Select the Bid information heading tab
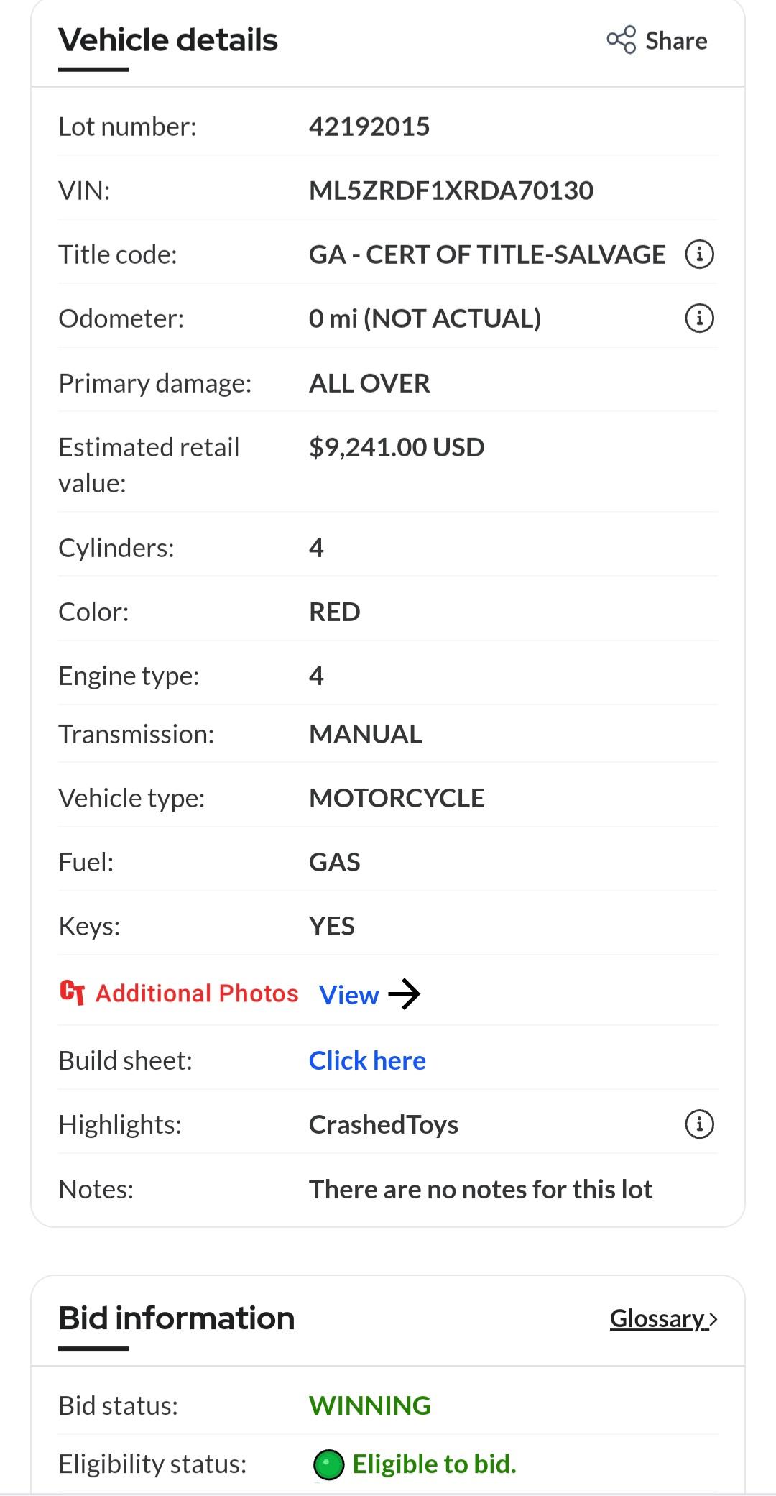The width and height of the screenshot is (776, 1496). pos(177,1318)
